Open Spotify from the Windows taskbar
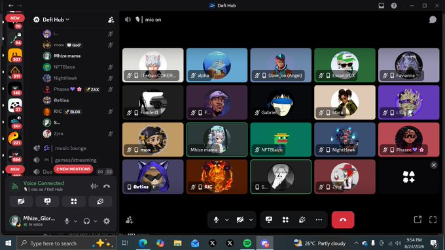The image size is (445, 250). [247, 243]
